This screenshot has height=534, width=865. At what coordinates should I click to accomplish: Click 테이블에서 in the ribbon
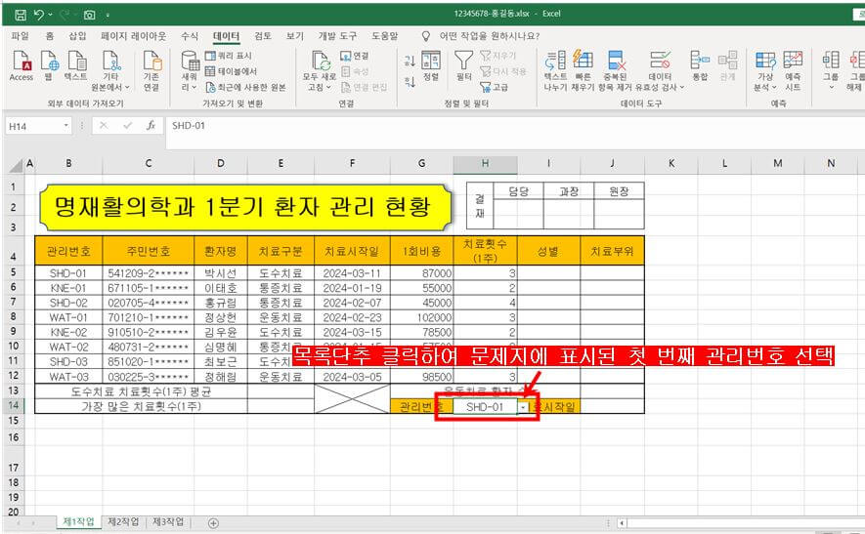[x=231, y=71]
